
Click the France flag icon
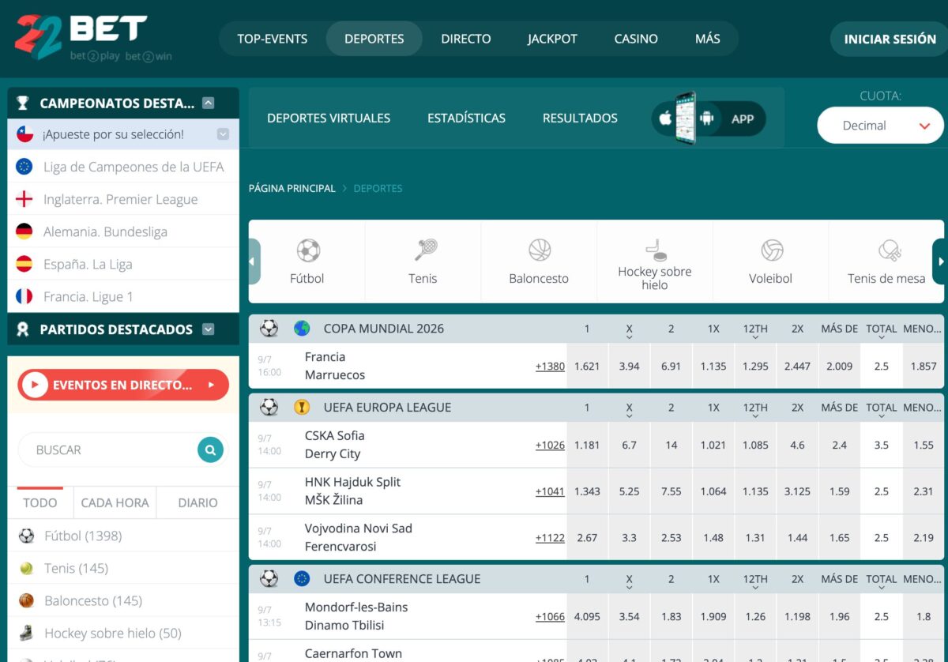(x=24, y=296)
